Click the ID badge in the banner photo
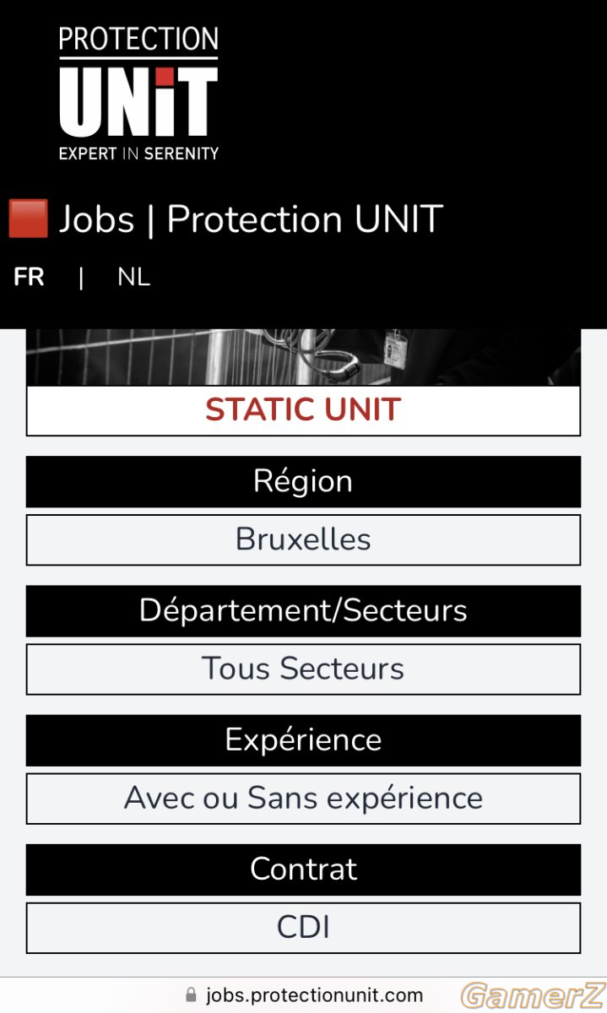This screenshot has width=607, height=1013. [x=393, y=347]
